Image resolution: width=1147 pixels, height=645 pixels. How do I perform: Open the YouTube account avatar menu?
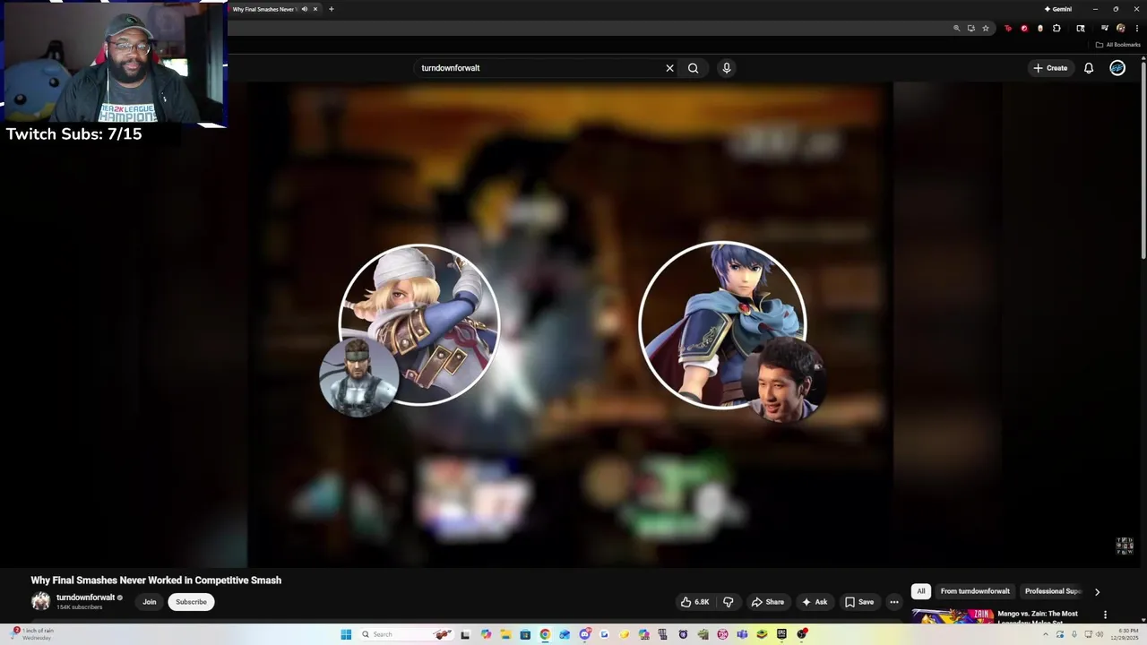(1117, 68)
